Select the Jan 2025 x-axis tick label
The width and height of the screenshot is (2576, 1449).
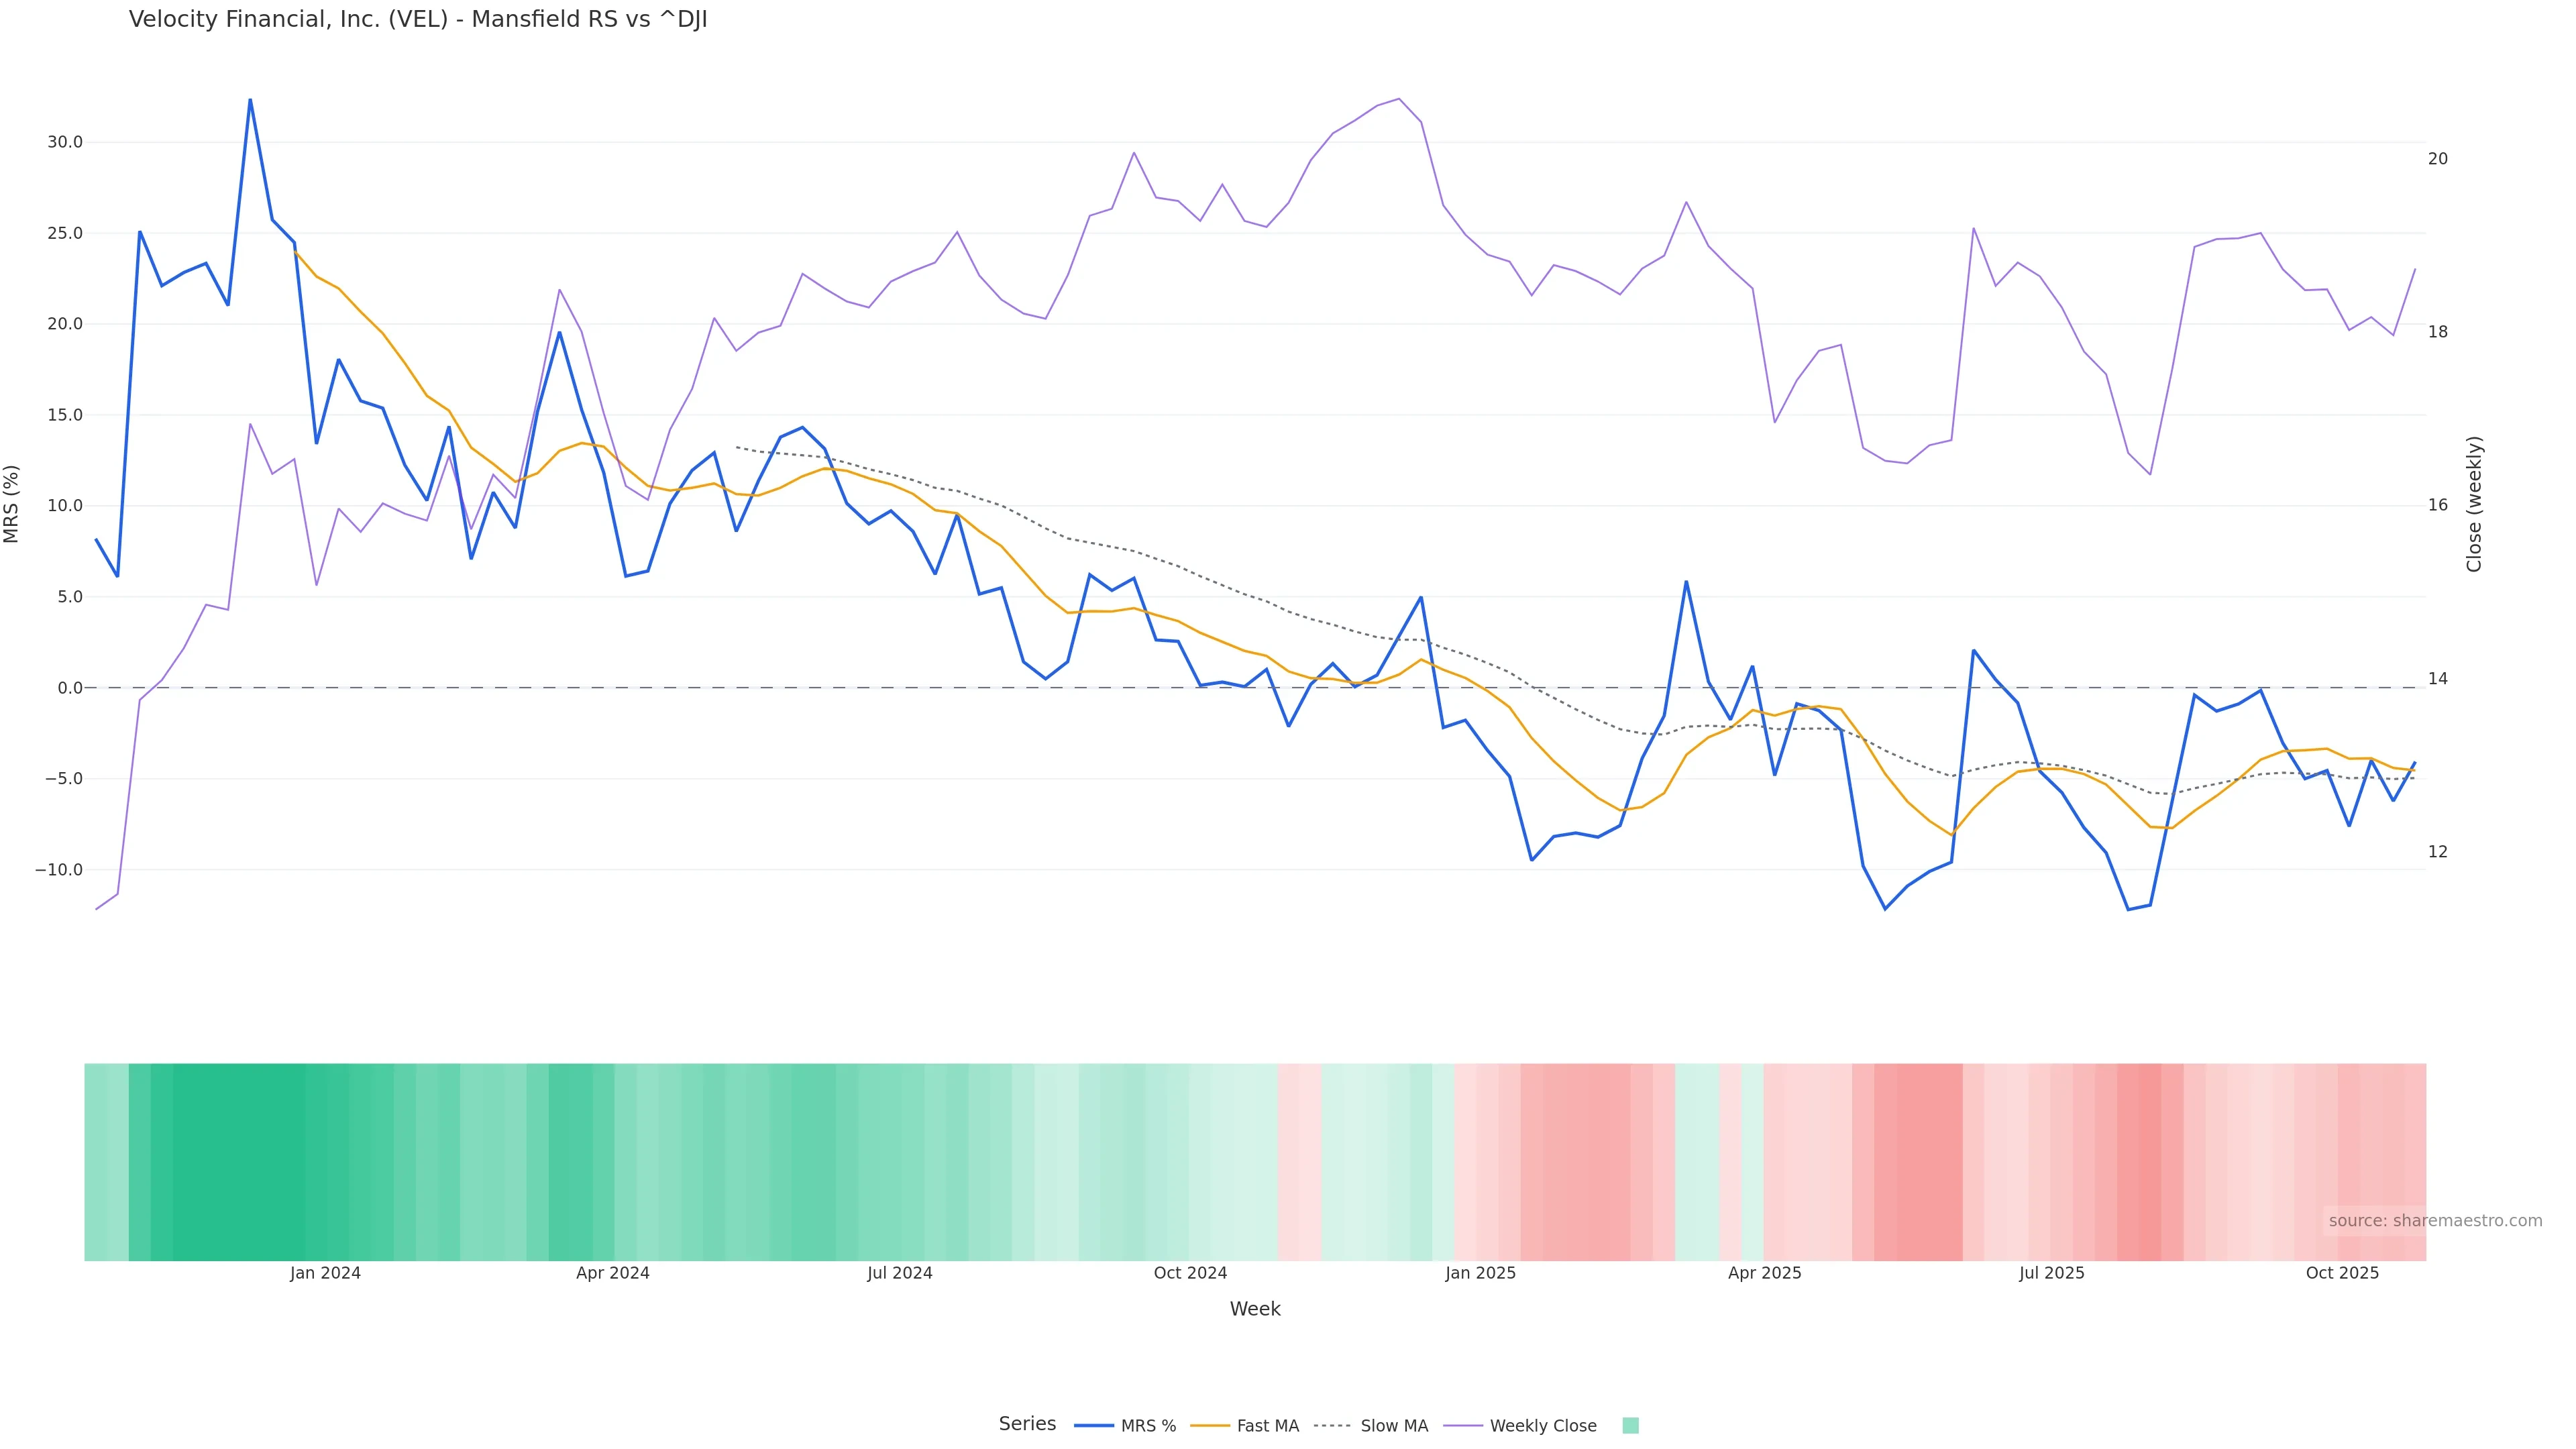click(1480, 1273)
